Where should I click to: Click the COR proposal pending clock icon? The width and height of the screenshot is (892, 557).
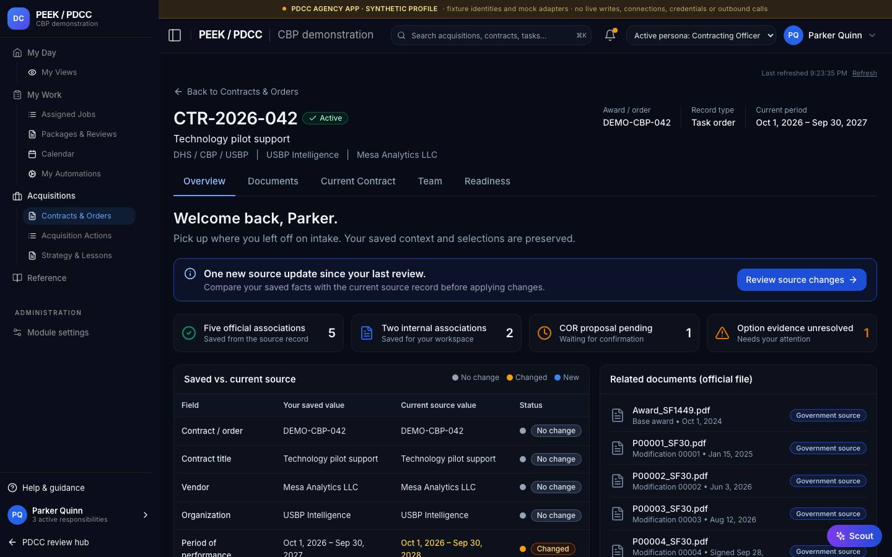[x=544, y=333]
